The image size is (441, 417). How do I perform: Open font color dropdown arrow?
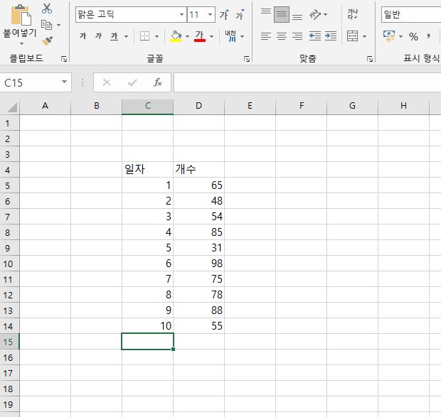[211, 36]
